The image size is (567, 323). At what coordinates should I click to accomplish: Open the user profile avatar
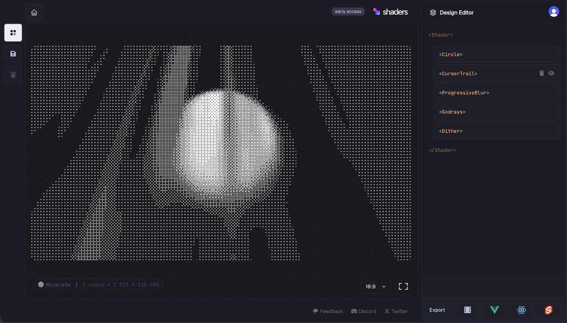553,12
